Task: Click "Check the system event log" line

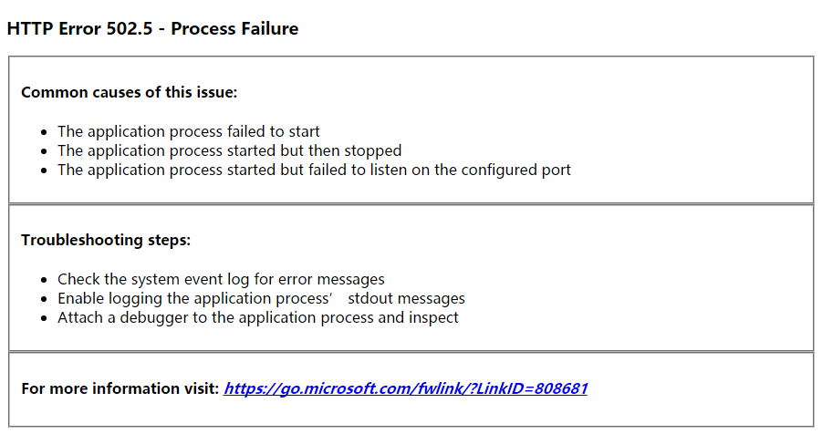Action: pyautogui.click(x=221, y=279)
